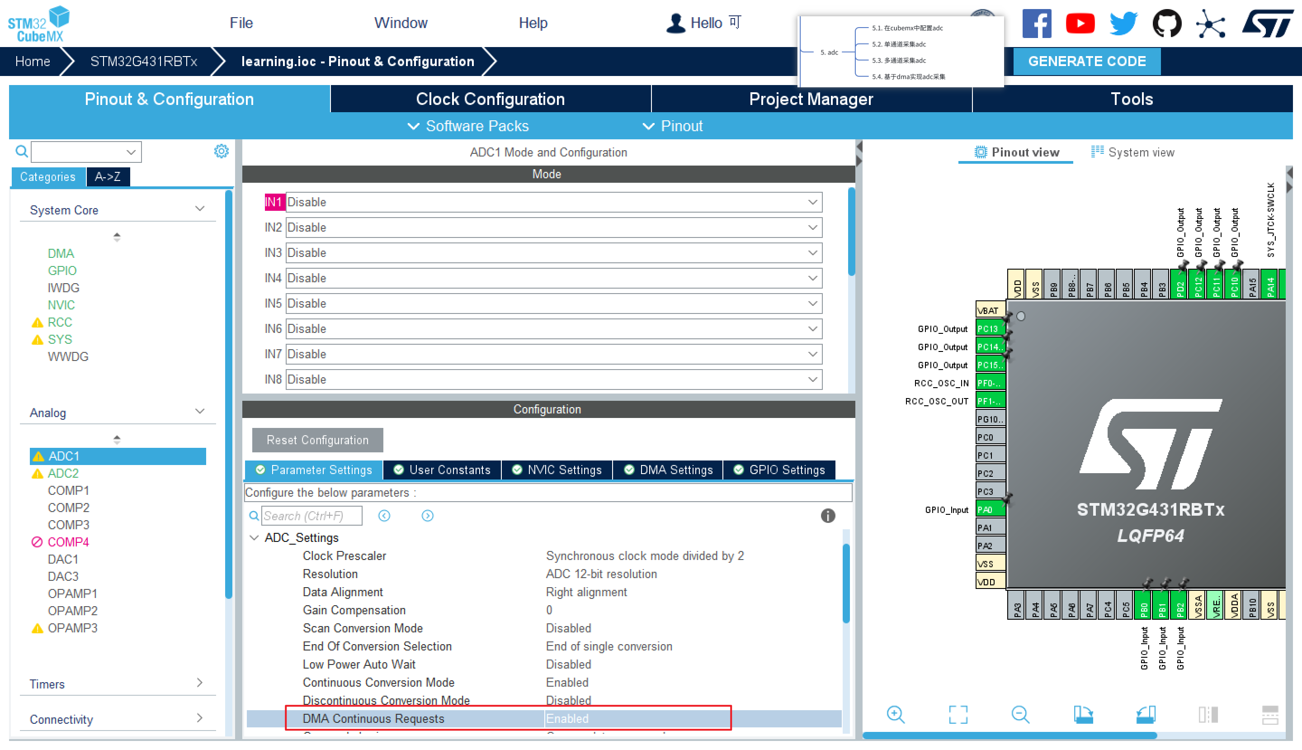Collapse the ADC_Settings tree group
Image resolution: width=1302 pixels, height=750 pixels.
click(x=255, y=538)
